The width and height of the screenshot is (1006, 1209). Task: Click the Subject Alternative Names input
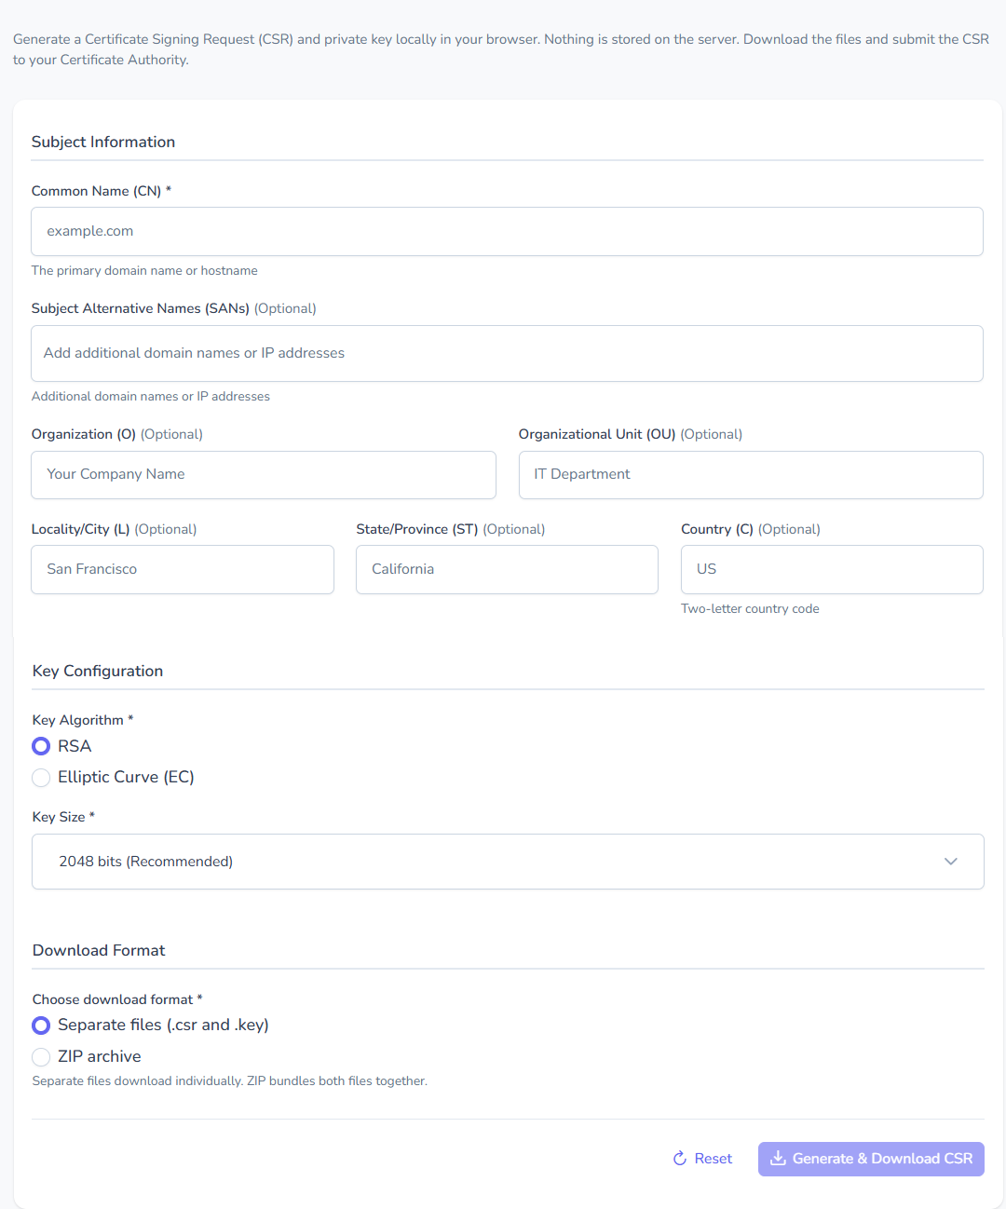click(508, 353)
